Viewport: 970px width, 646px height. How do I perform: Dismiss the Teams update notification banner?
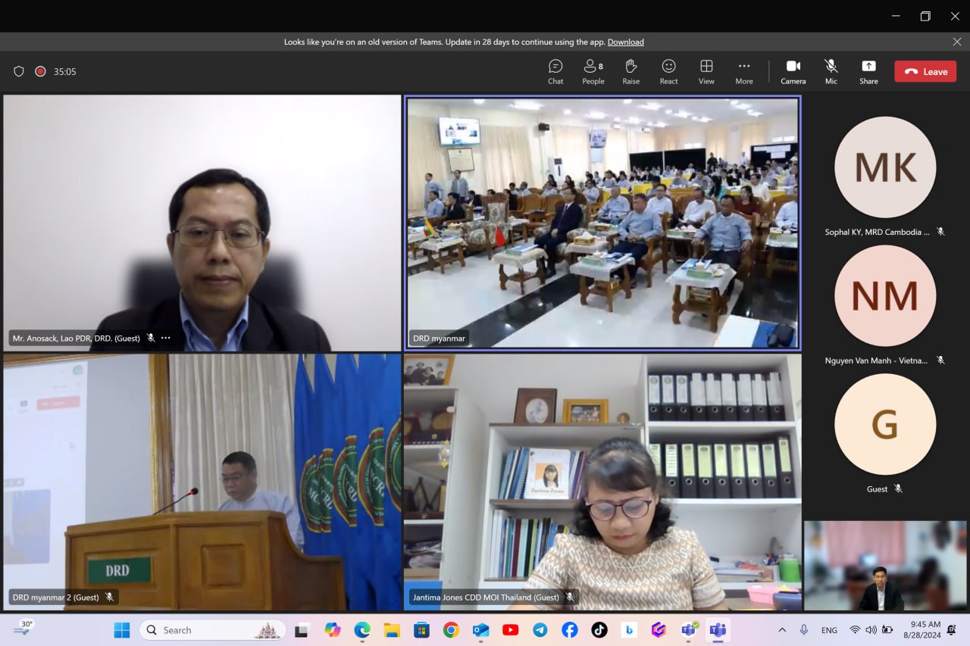point(956,42)
